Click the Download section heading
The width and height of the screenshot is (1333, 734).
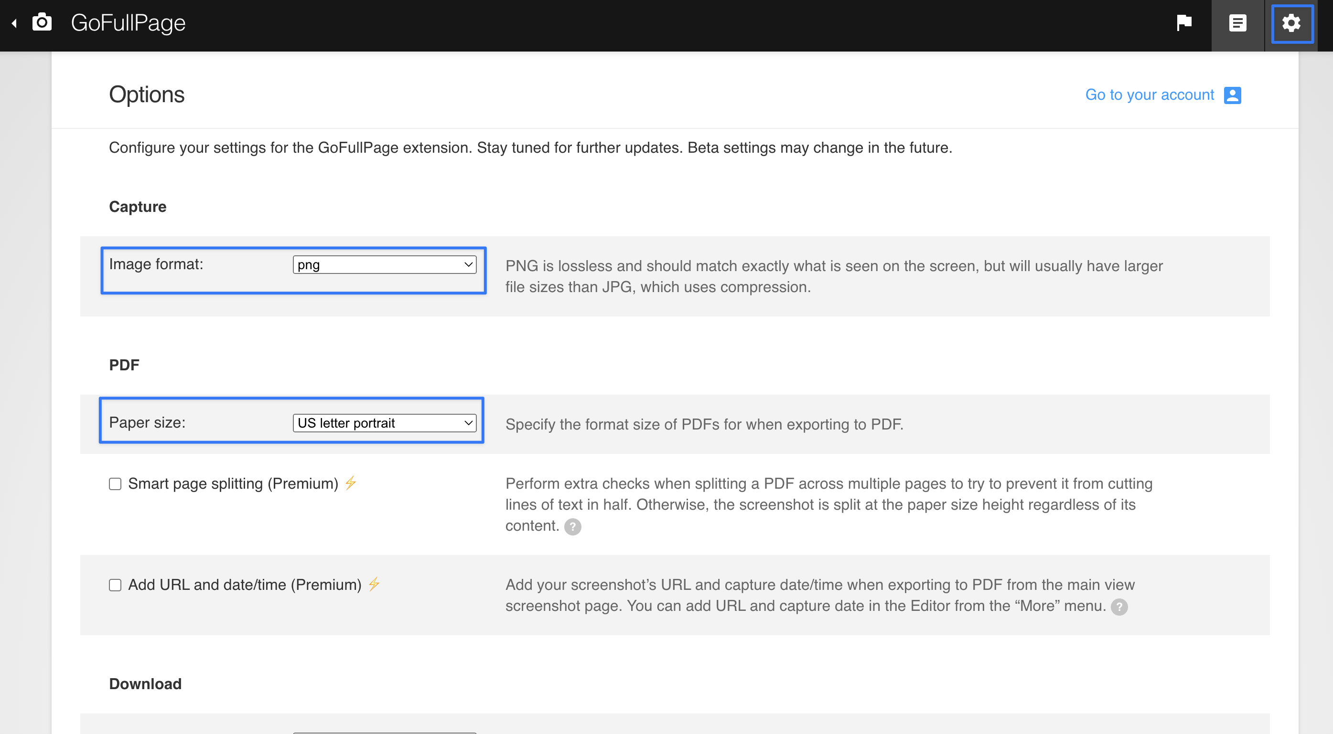[x=145, y=684]
